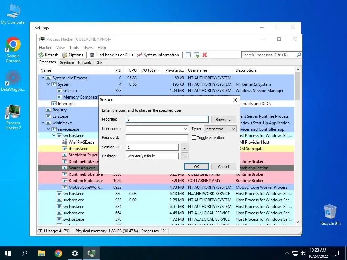This screenshot has height=260, width=347.
Task: Click the red X terminate icon
Action: tap(205, 55)
